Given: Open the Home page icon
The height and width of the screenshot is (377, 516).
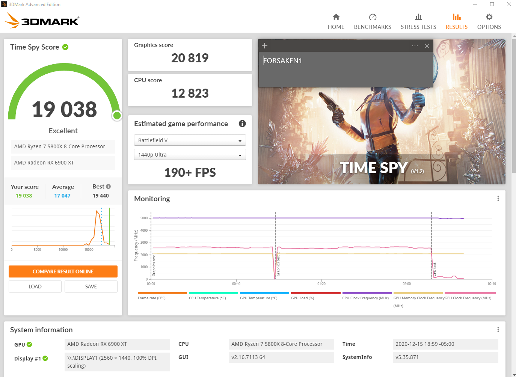Looking at the screenshot, I should click(x=336, y=17).
